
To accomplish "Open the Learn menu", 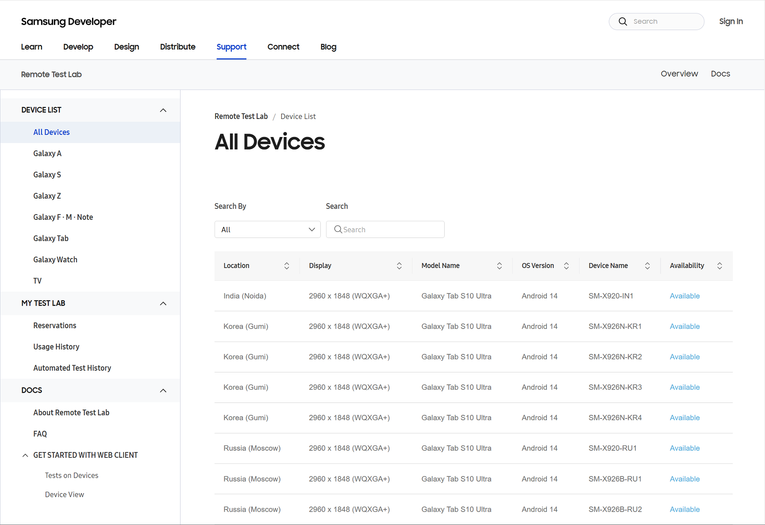I will pos(32,47).
